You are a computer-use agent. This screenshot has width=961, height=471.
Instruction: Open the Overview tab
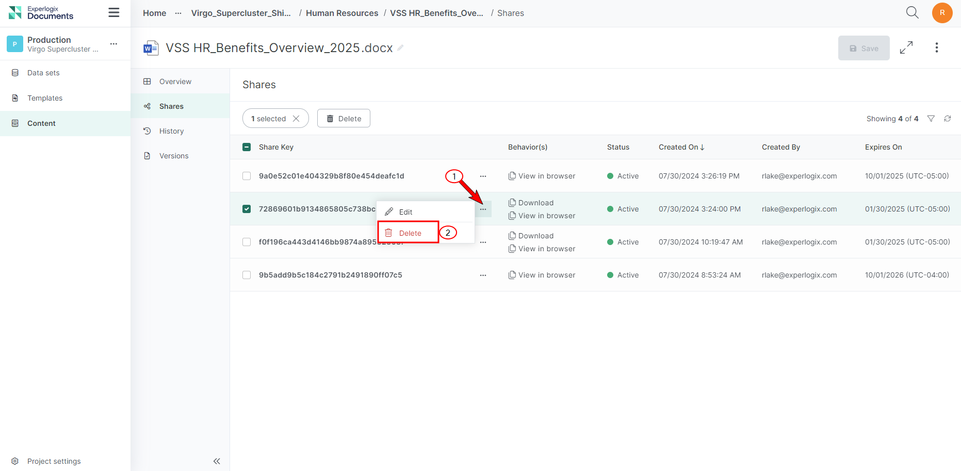pyautogui.click(x=180, y=82)
